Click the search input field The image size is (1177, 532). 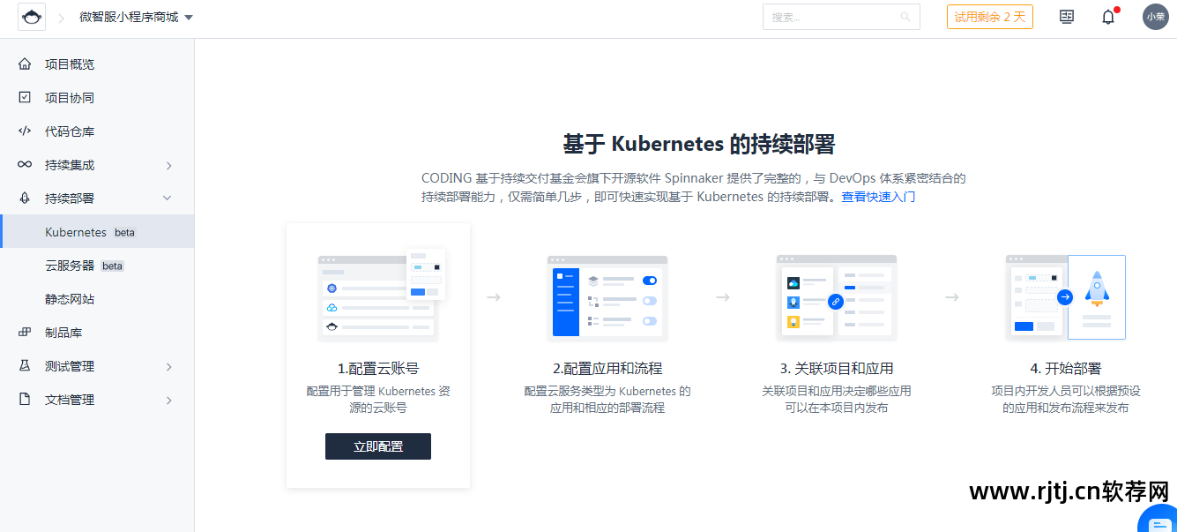point(841,17)
